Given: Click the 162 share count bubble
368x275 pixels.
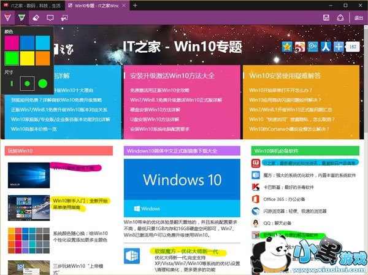Looking at the screenshot, I should [x=353, y=47].
